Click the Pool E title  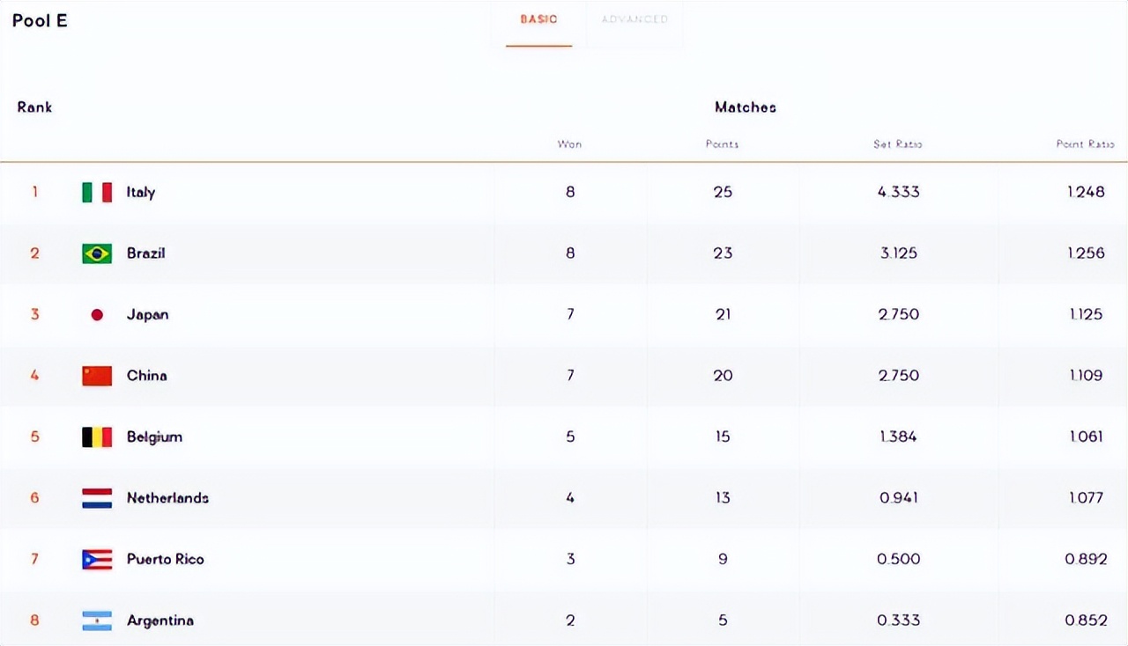[x=40, y=20]
